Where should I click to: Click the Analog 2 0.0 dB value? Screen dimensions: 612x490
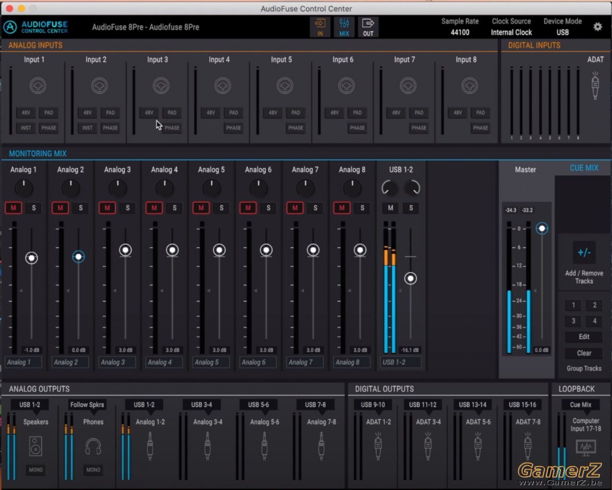coord(79,350)
